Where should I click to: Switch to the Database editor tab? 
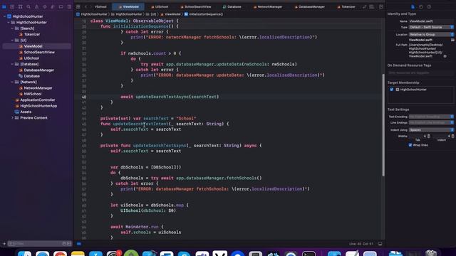(232, 6)
